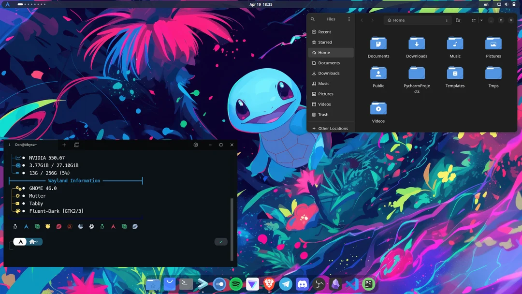
Task: Launch Visual Studio Code from the dock
Action: click(x=351, y=284)
